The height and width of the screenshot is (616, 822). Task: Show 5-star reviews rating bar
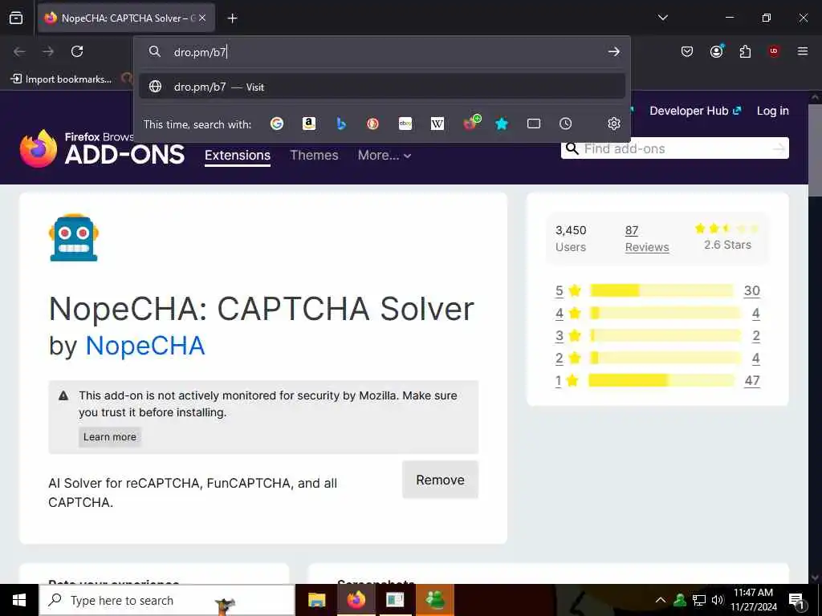661,290
